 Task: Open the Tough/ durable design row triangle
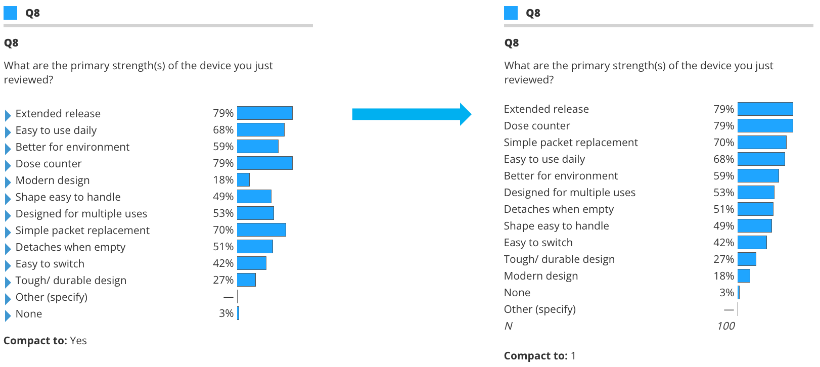pyautogui.click(x=8, y=282)
